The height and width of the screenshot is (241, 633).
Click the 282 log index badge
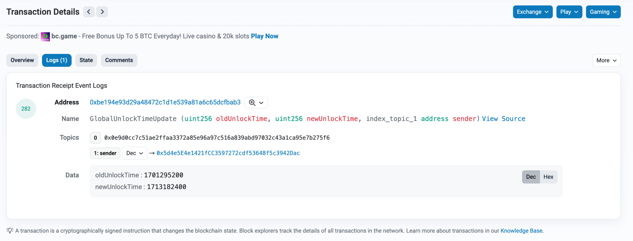[26, 109]
